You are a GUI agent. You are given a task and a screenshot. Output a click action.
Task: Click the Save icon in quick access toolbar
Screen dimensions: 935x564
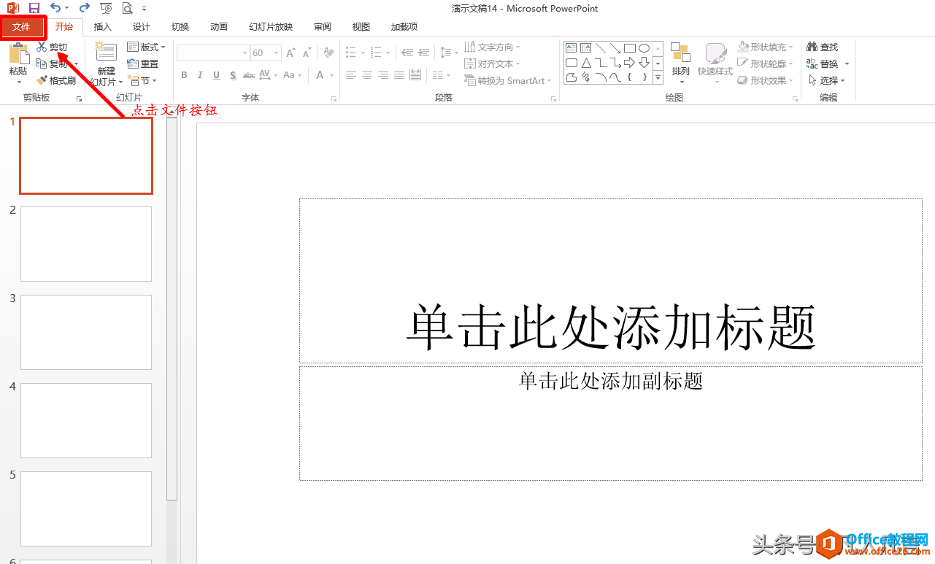tap(34, 8)
